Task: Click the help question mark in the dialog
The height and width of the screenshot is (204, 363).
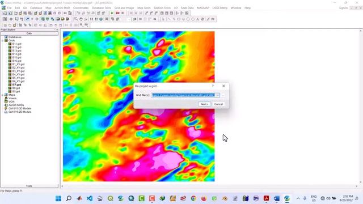Action: [213, 86]
